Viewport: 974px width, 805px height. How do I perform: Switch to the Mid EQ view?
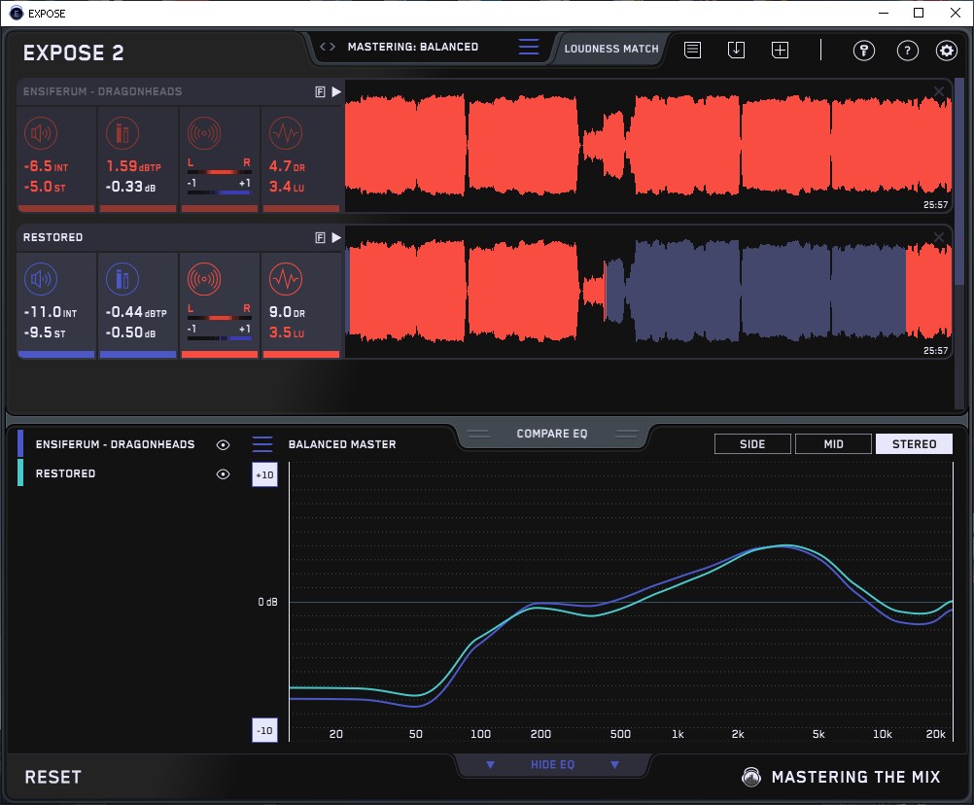click(833, 444)
